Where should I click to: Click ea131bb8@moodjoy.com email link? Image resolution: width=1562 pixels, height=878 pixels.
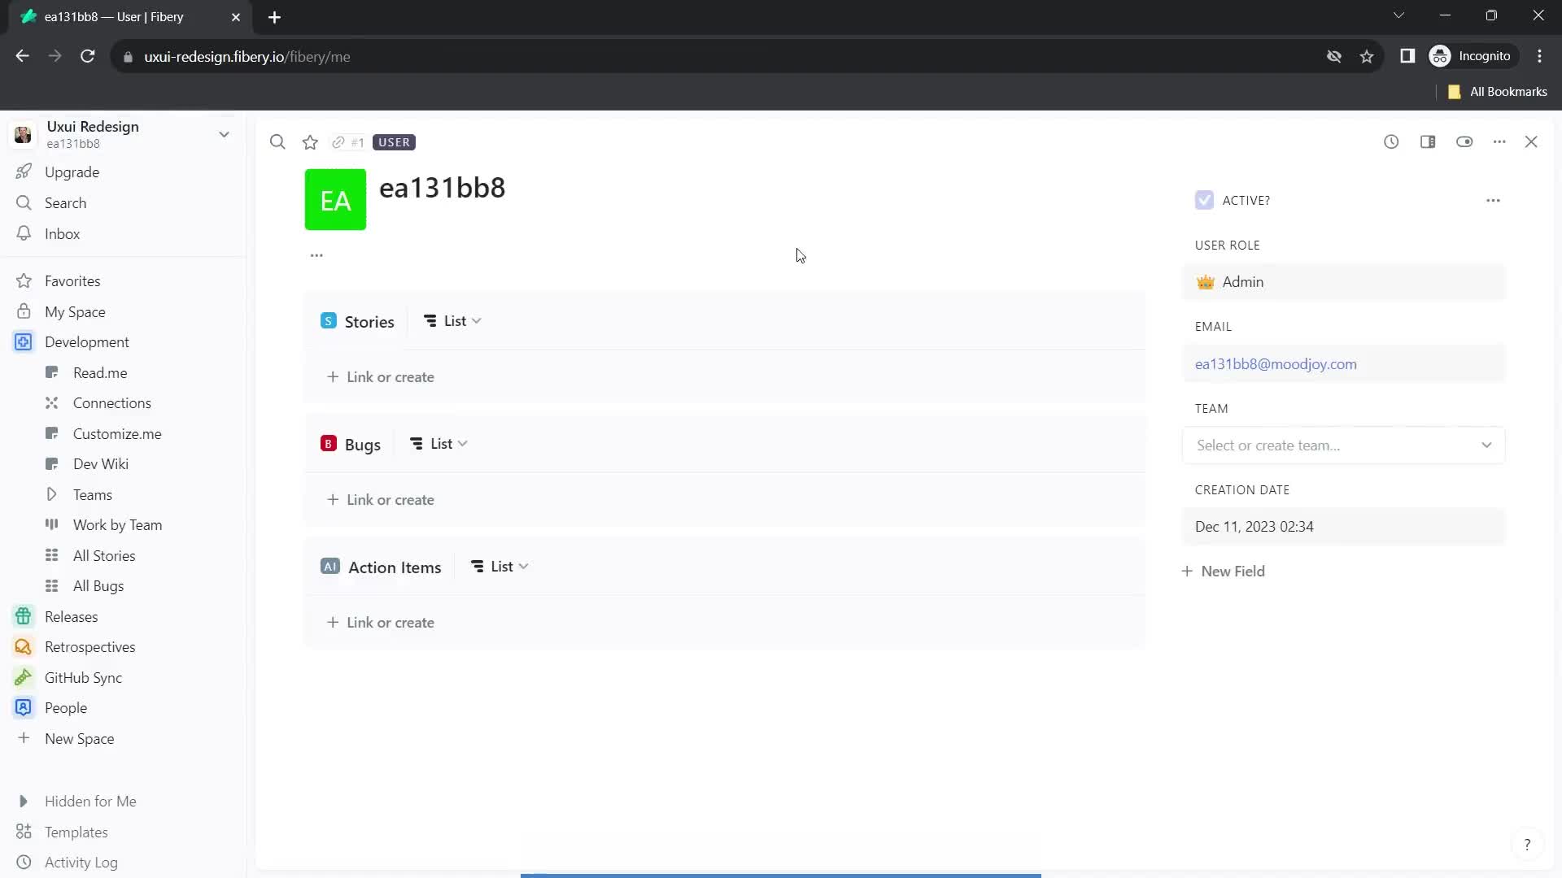pyautogui.click(x=1276, y=363)
